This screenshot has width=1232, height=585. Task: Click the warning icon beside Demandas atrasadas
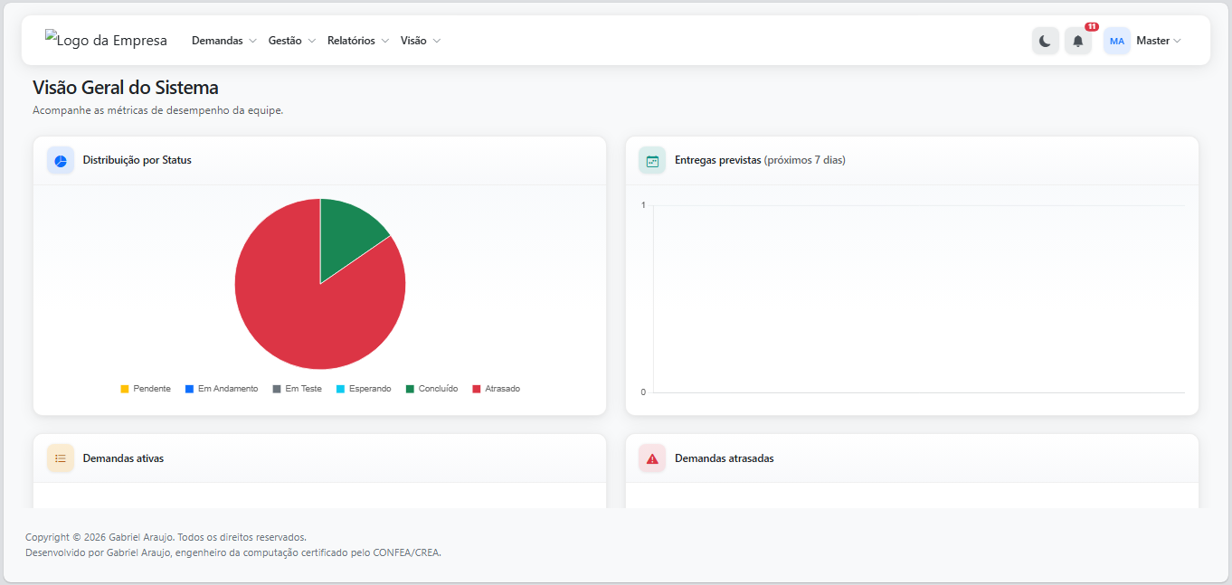[652, 458]
